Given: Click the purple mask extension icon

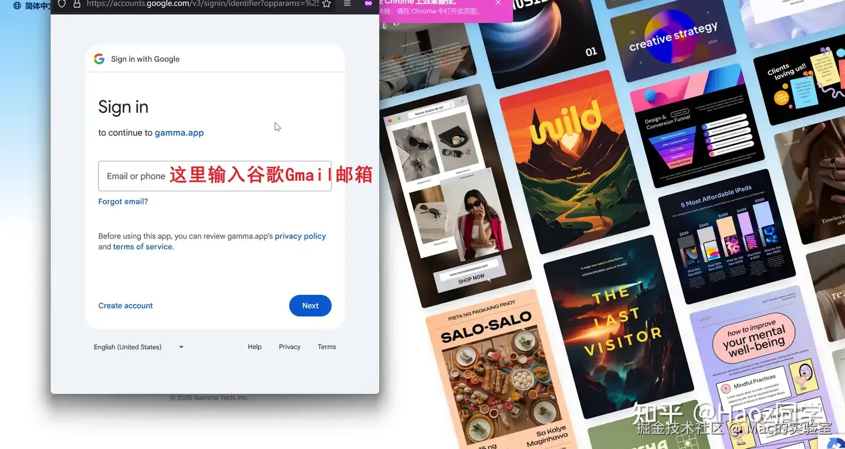Looking at the screenshot, I should click(369, 4).
